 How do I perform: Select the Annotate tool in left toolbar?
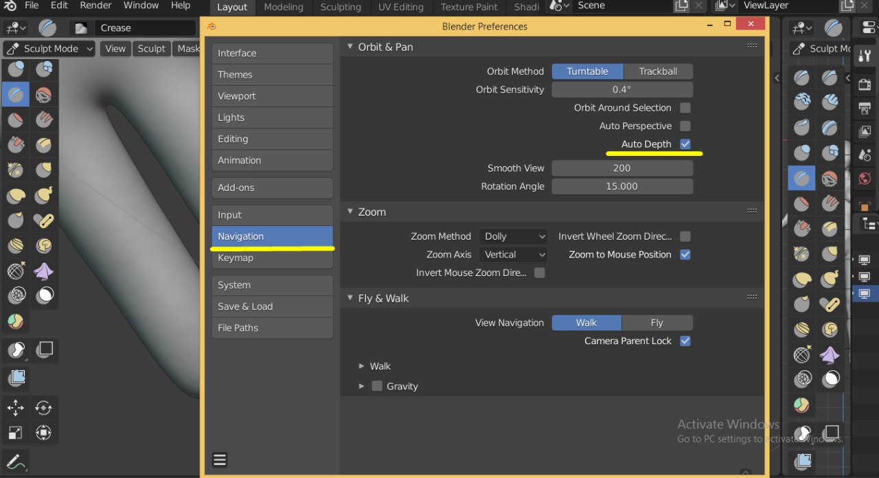[x=16, y=462]
